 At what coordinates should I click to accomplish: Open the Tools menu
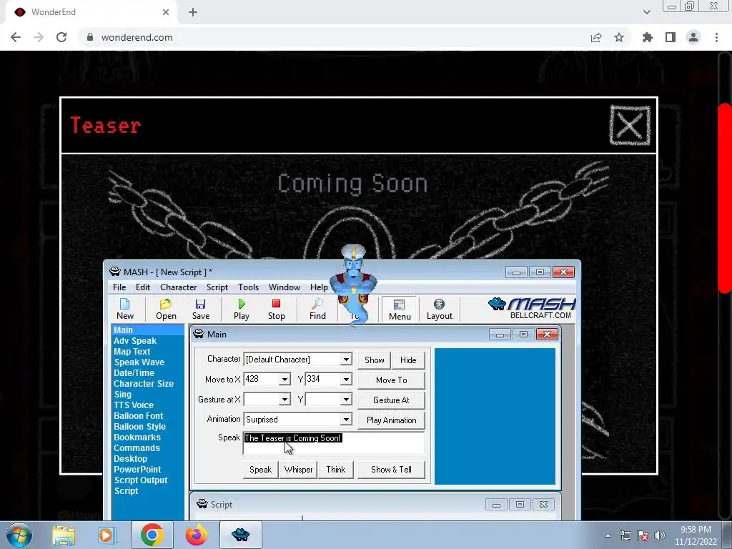[248, 287]
